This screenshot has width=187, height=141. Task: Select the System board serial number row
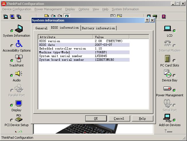[84, 60]
